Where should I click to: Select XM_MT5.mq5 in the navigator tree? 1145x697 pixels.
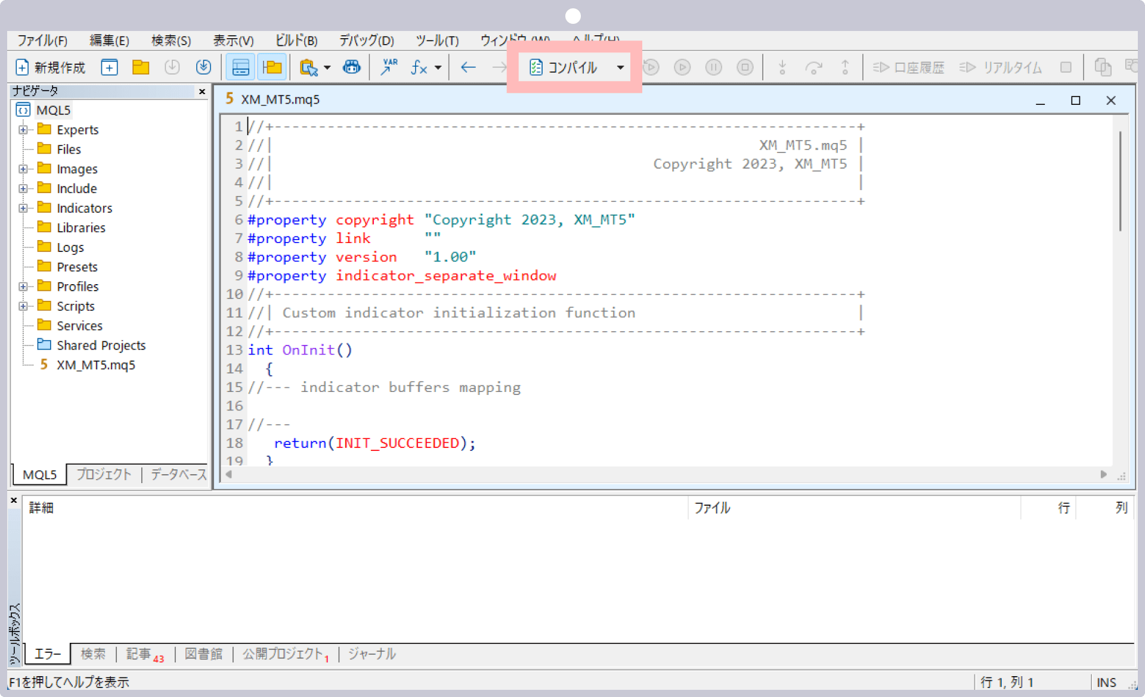(x=96, y=365)
